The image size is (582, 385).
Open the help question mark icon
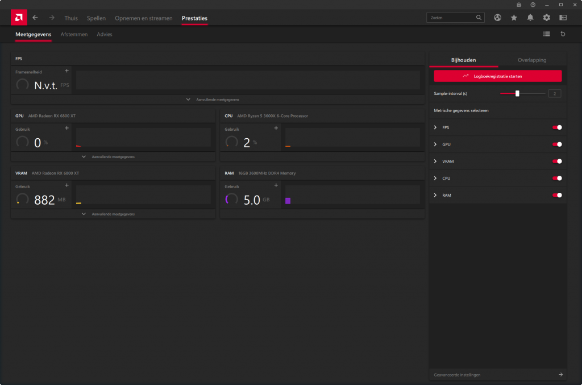pyautogui.click(x=533, y=5)
